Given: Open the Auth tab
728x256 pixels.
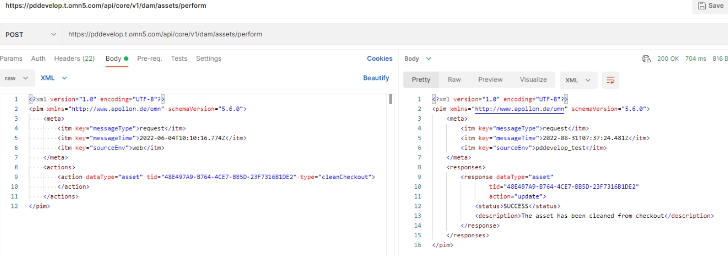Looking at the screenshot, I should [38, 58].
